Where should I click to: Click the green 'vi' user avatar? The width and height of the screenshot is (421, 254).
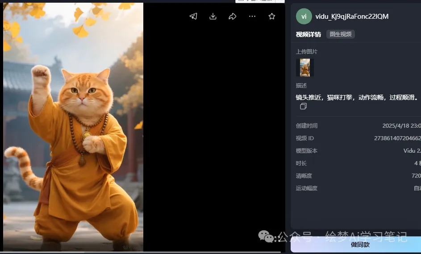click(304, 17)
